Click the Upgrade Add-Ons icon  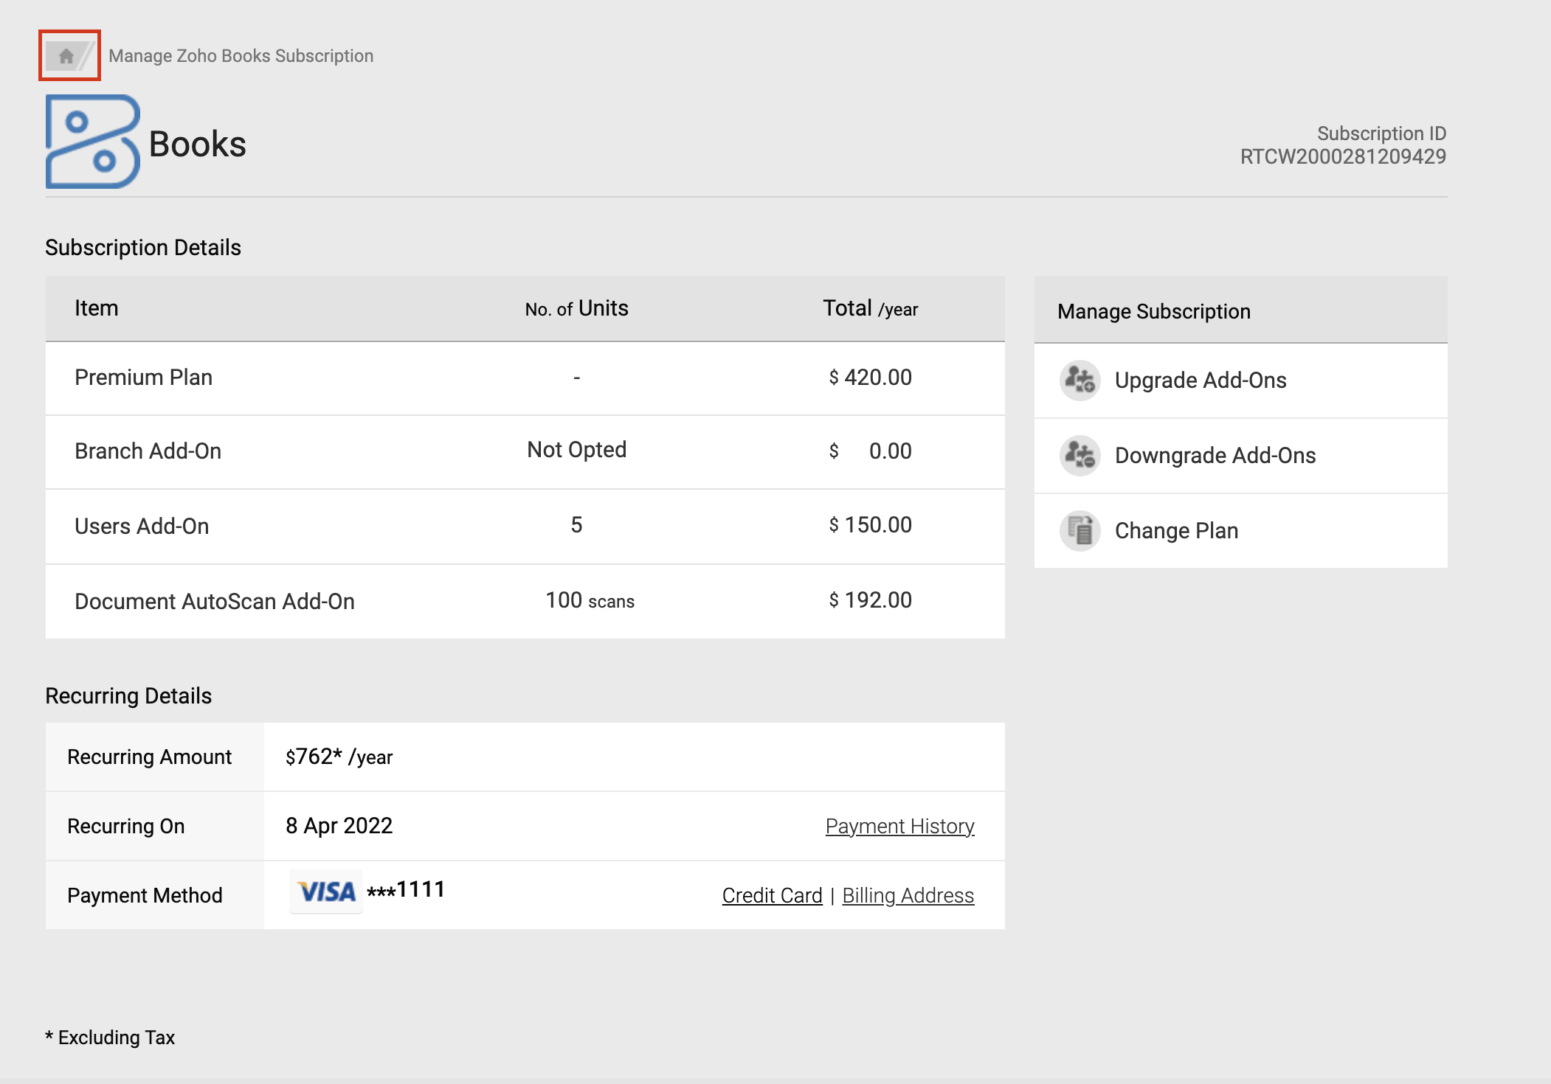tap(1080, 381)
